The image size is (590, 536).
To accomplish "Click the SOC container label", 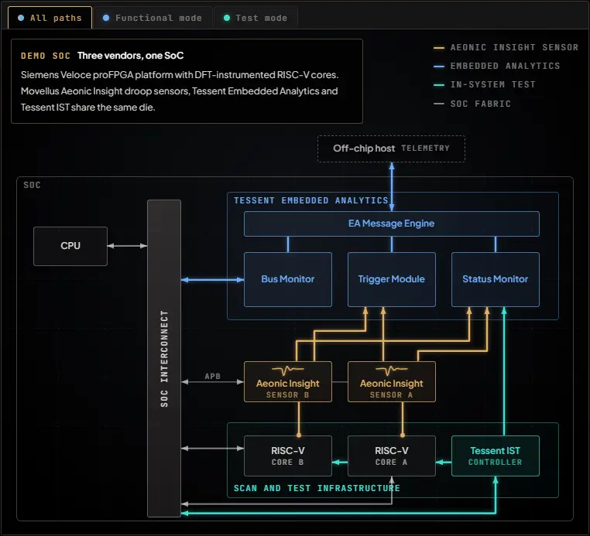I will [32, 185].
